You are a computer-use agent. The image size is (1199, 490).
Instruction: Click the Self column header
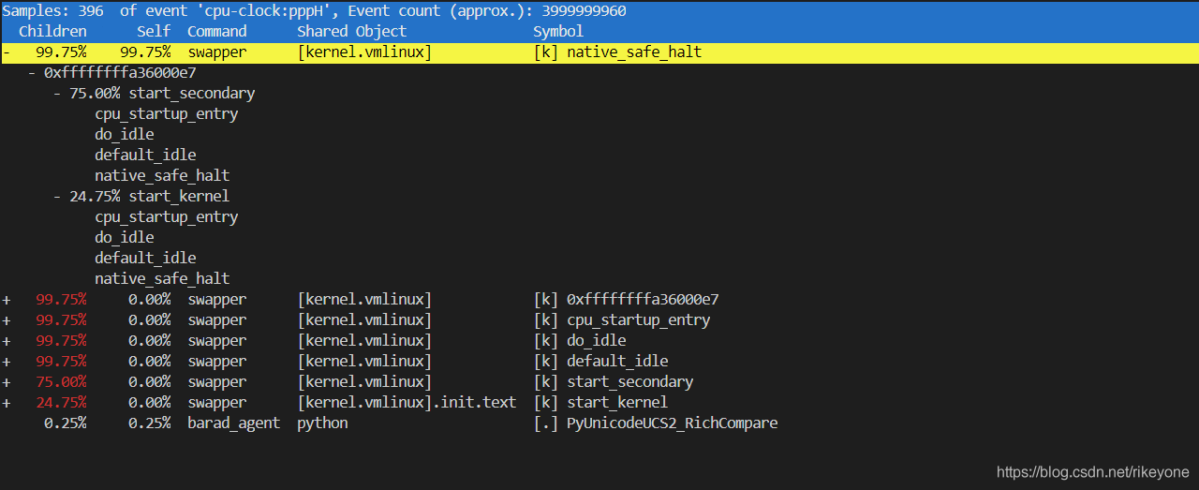tap(154, 32)
